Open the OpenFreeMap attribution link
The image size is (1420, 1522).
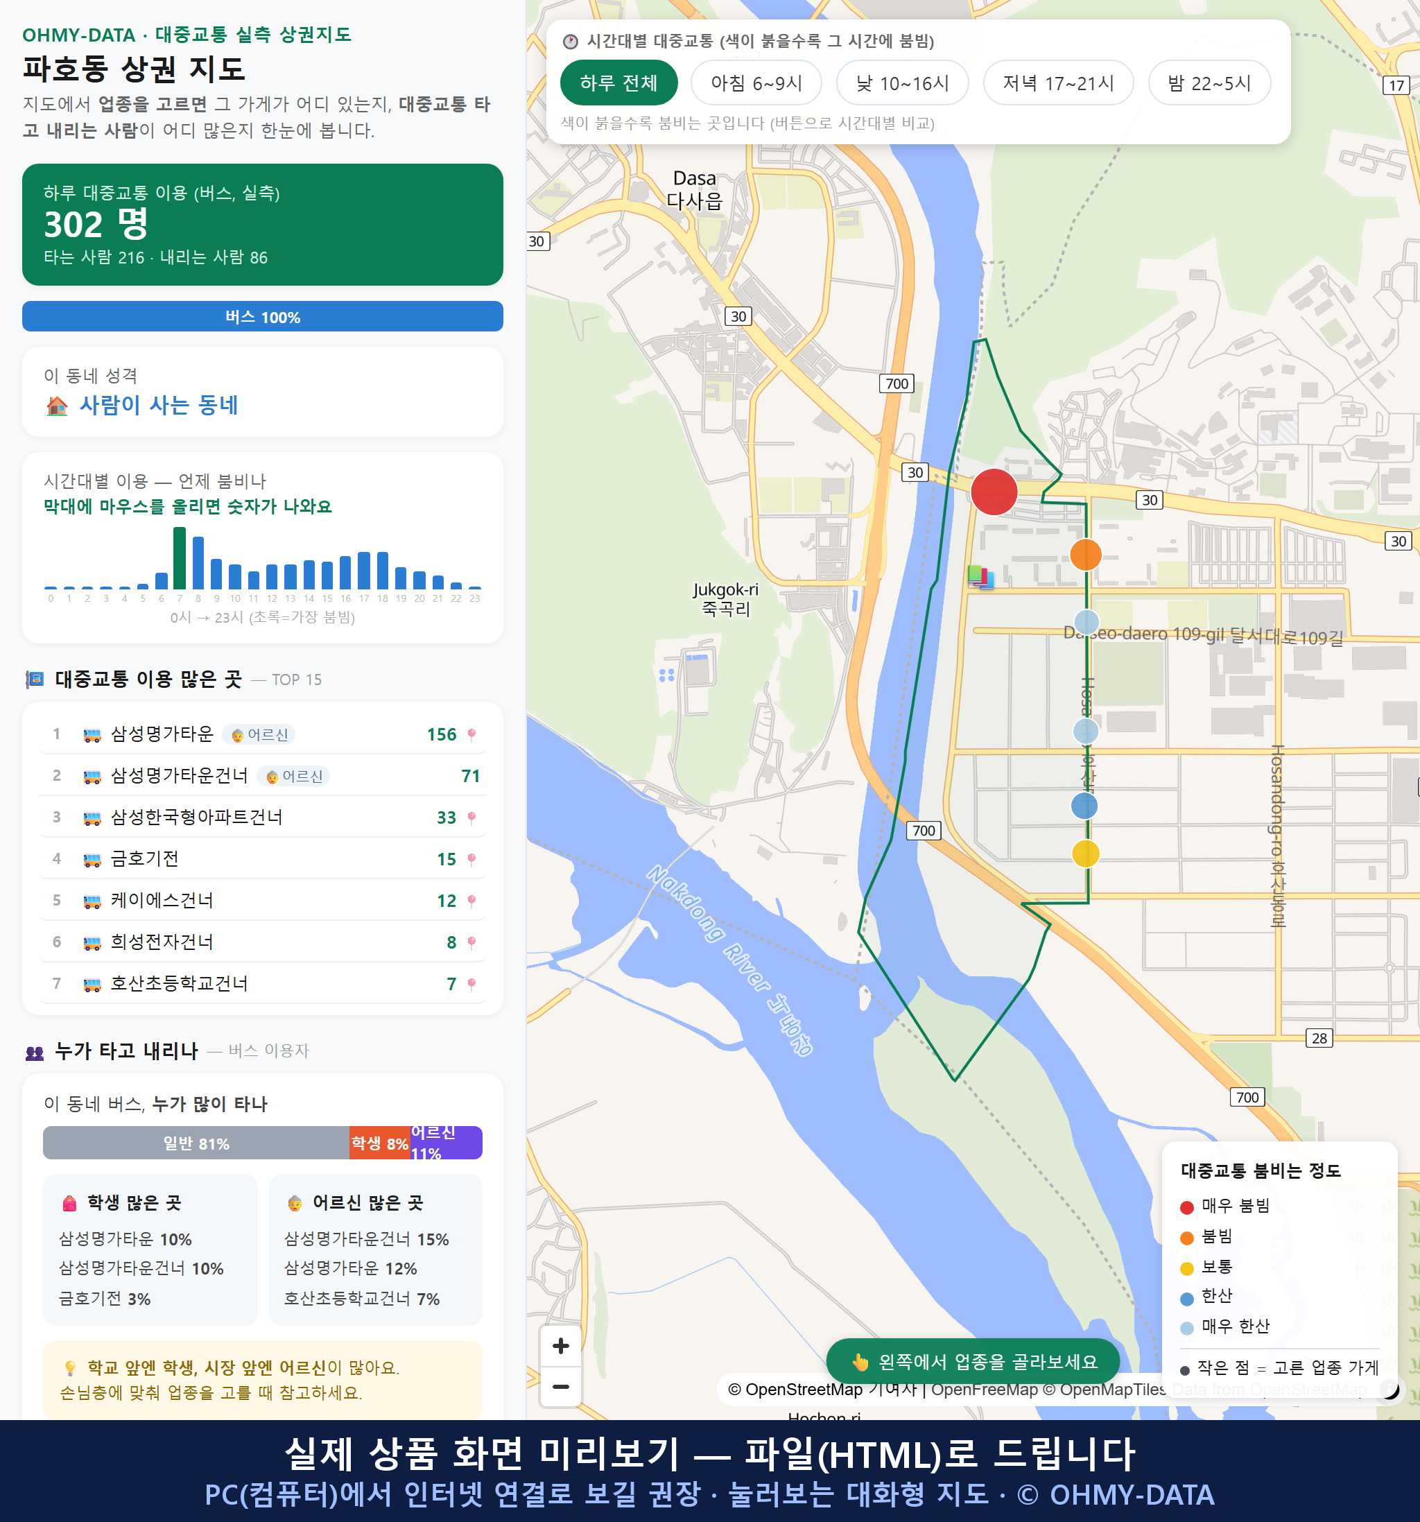pos(985,1389)
